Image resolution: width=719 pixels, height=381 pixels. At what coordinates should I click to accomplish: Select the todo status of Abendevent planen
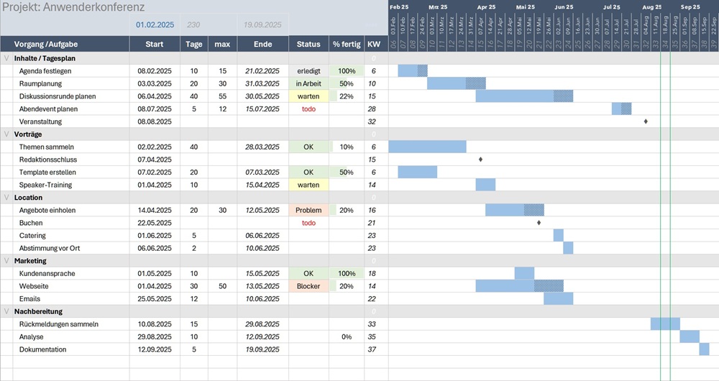coord(308,109)
